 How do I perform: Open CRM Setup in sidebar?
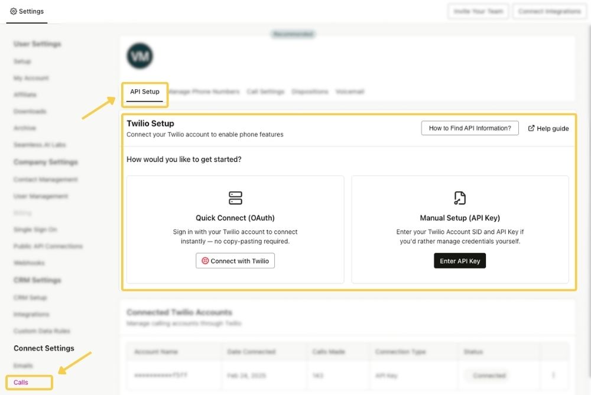[x=30, y=298]
